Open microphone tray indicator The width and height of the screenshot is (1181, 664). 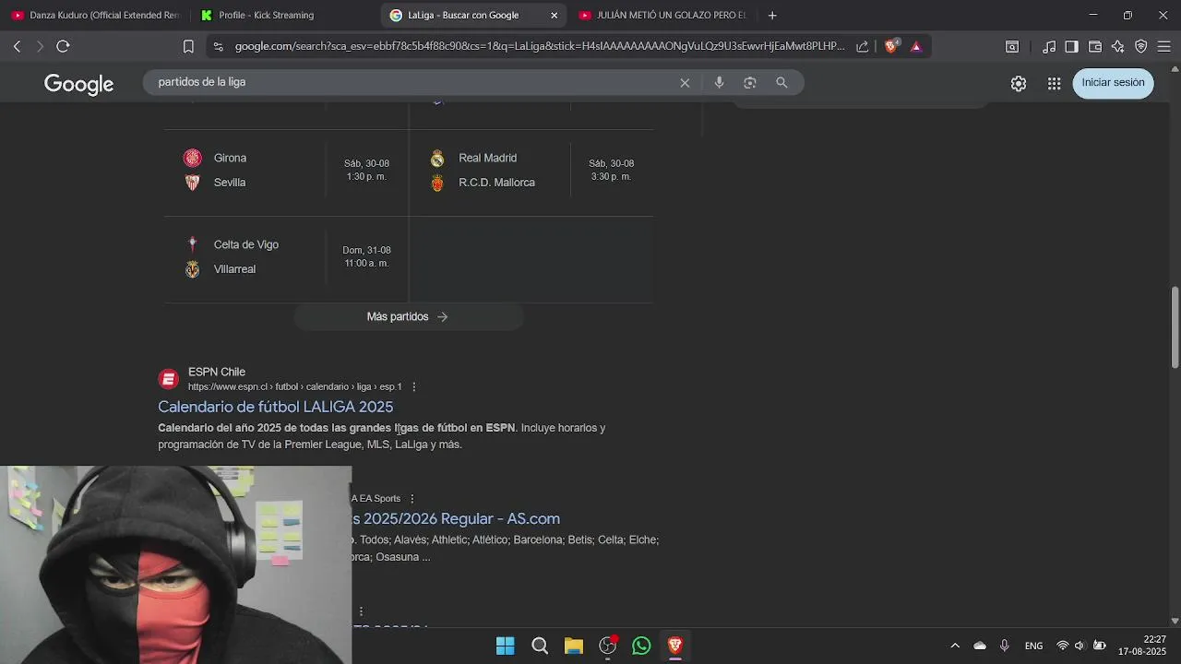click(x=1004, y=646)
